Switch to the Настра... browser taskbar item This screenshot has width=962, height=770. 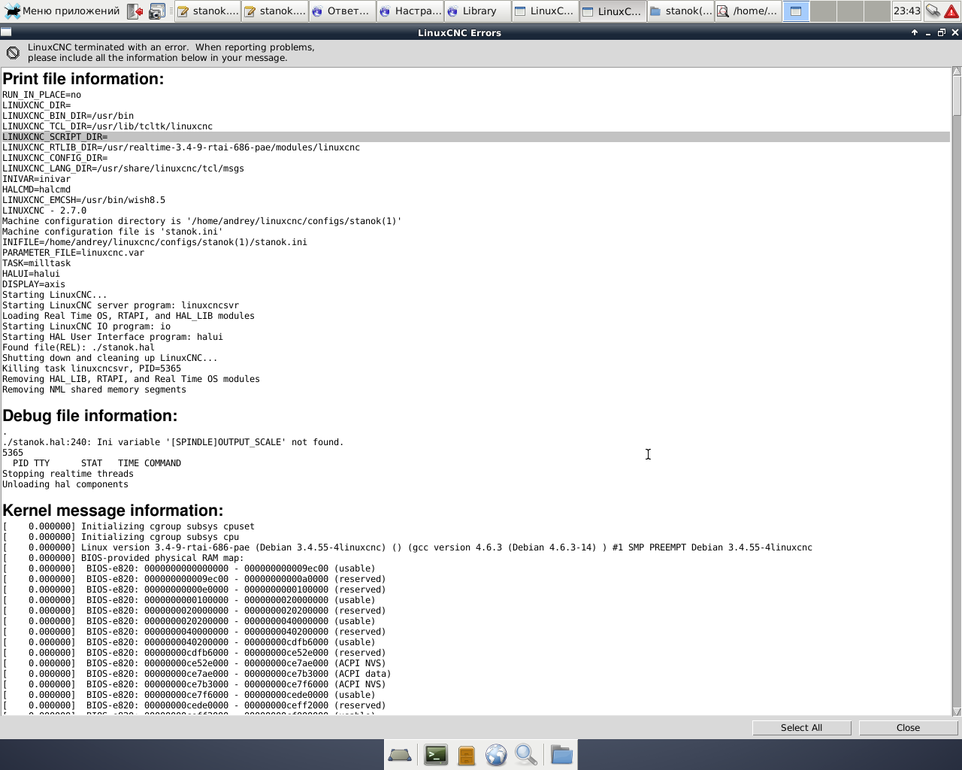coord(410,11)
